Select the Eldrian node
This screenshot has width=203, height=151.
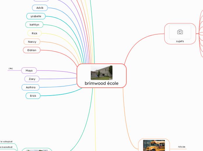pyautogui.click(x=32, y=50)
